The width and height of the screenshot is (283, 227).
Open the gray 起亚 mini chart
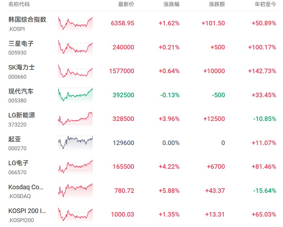pos(75,143)
